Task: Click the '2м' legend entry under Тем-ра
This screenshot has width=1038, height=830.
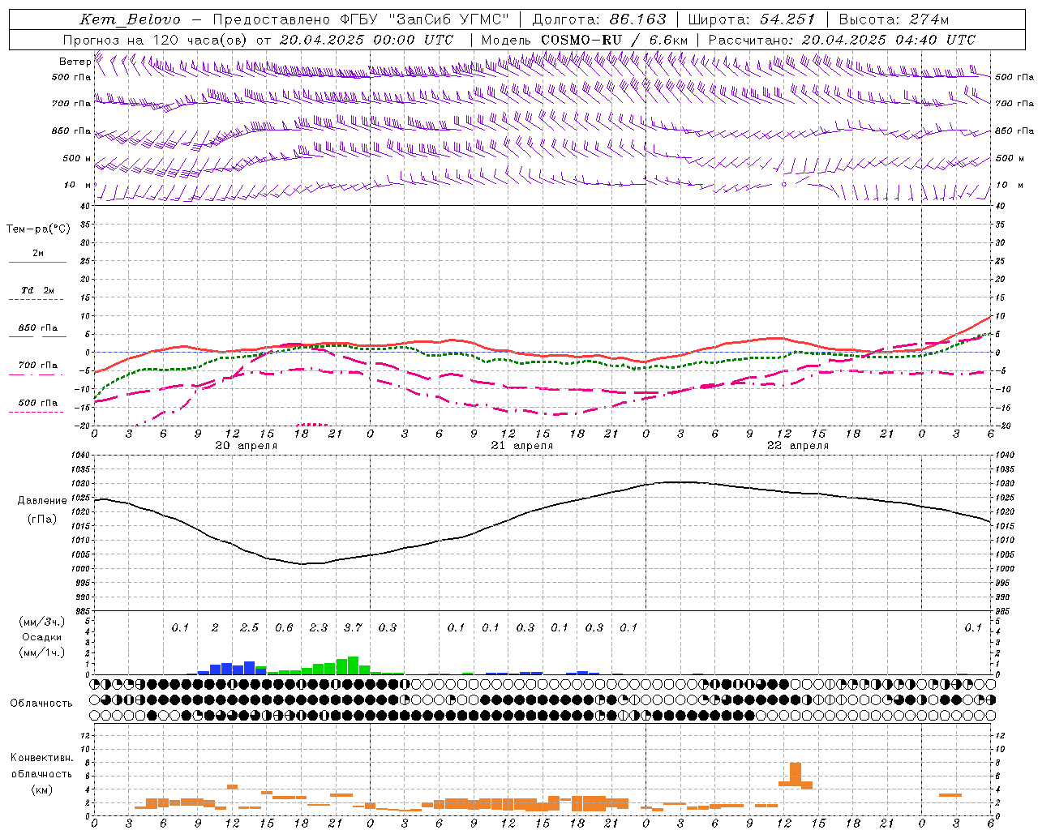Action: [37, 254]
